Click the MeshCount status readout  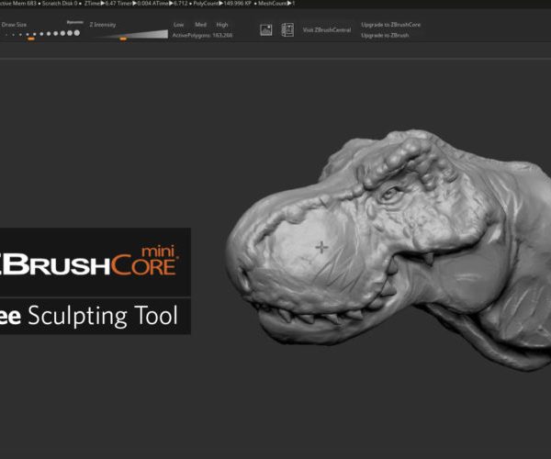[x=275, y=4]
